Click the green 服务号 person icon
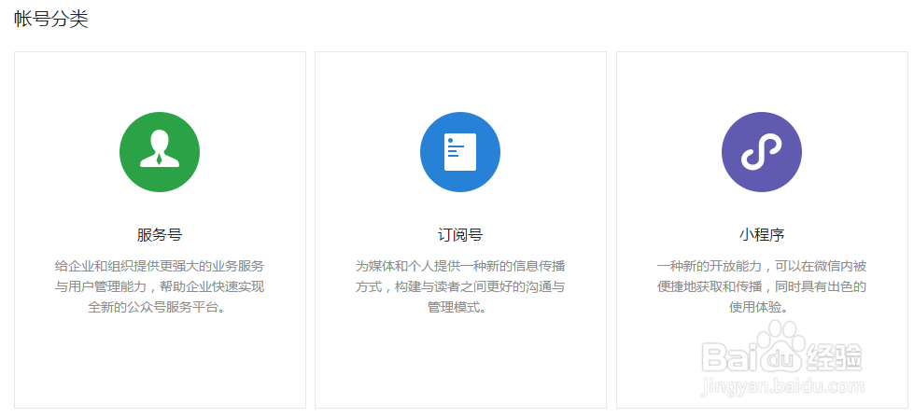Screen dimensions: 914x417 (x=160, y=152)
